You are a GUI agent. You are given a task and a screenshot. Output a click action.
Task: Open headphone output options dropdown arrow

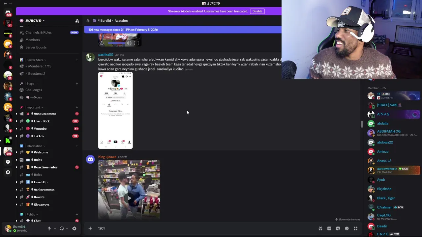point(67,228)
